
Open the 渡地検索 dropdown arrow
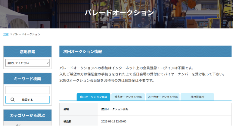(x=48, y=63)
